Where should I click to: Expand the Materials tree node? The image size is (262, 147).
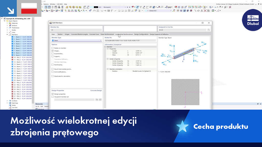pyautogui.click(x=7, y=23)
